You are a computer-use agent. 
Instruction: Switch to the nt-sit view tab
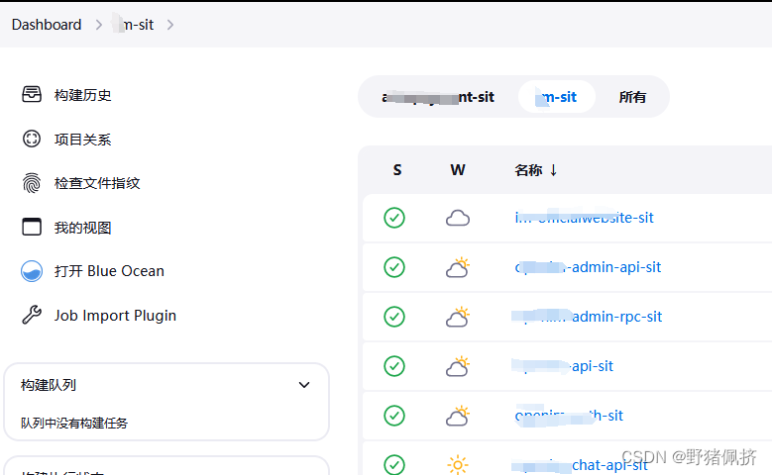tap(438, 97)
